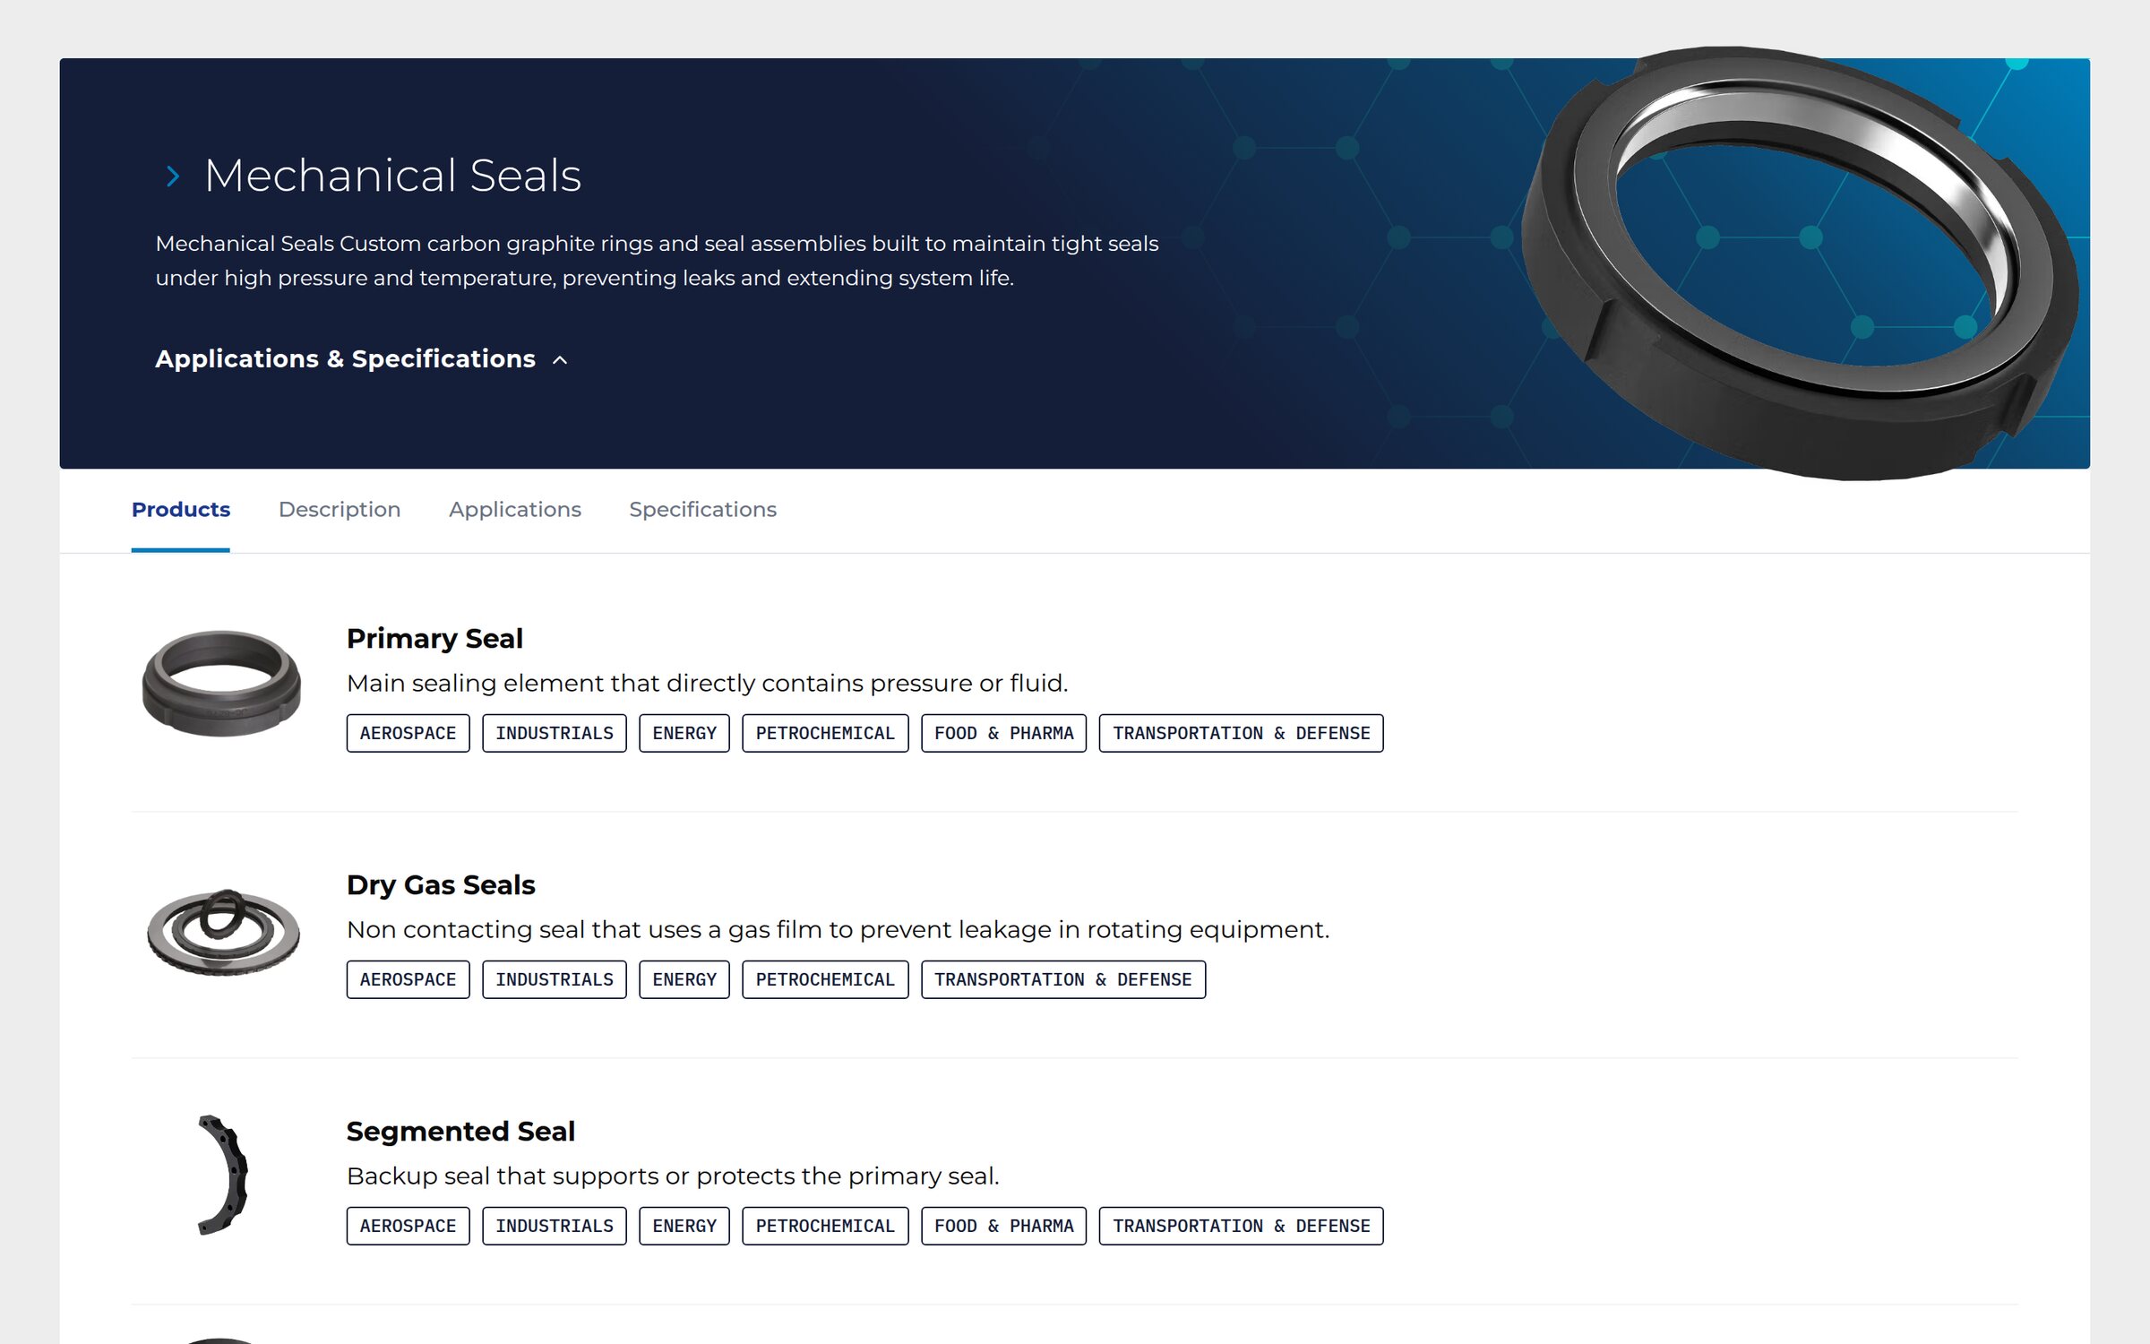The image size is (2150, 1344).
Task: Click the Segmented Seal description text
Action: [673, 1176]
